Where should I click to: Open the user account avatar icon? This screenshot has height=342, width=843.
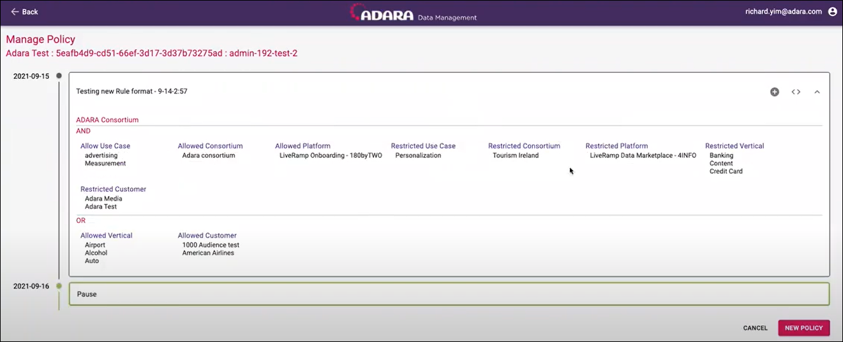[x=832, y=11]
